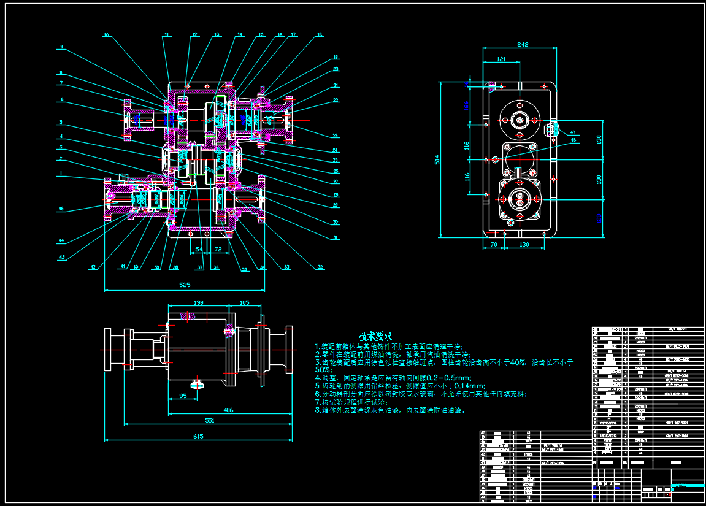Click the 242 width dimension text
This screenshot has width=706, height=506.
[x=523, y=45]
